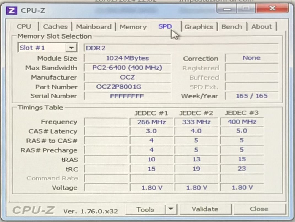Open the Graphics tab
The image size is (295, 222).
pos(199,27)
